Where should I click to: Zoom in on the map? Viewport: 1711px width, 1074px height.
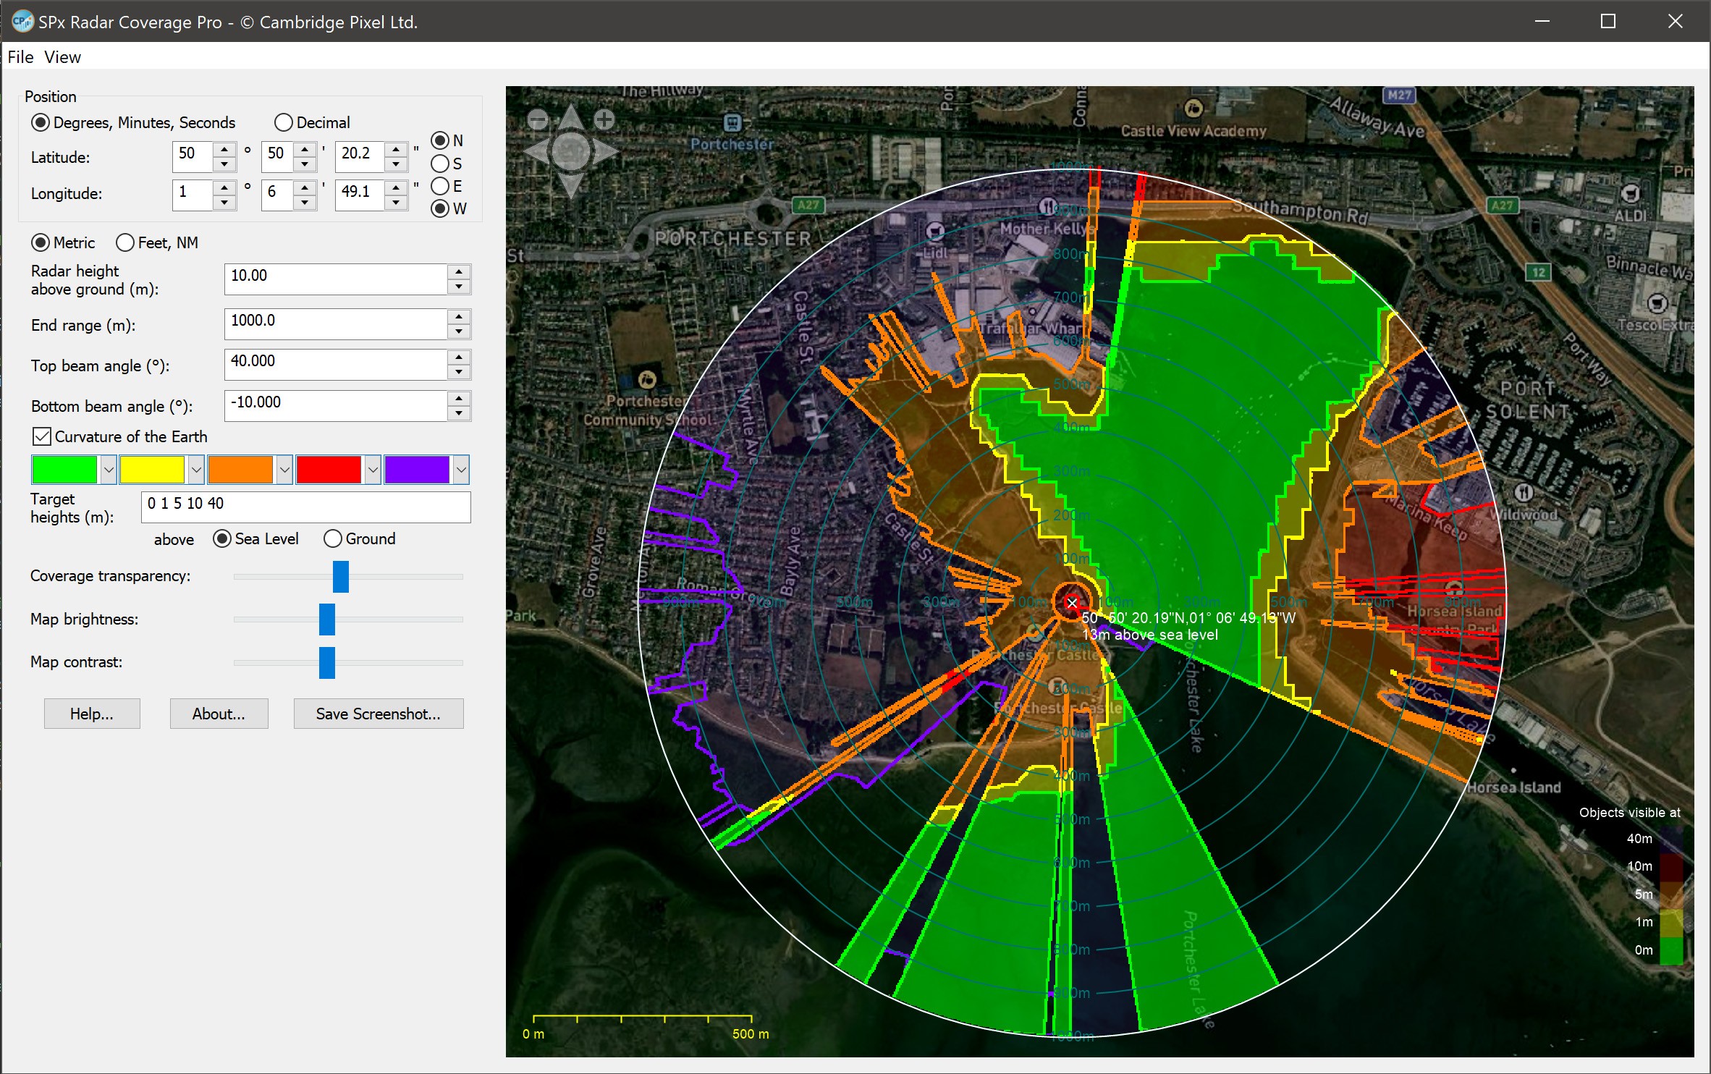pyautogui.click(x=604, y=120)
